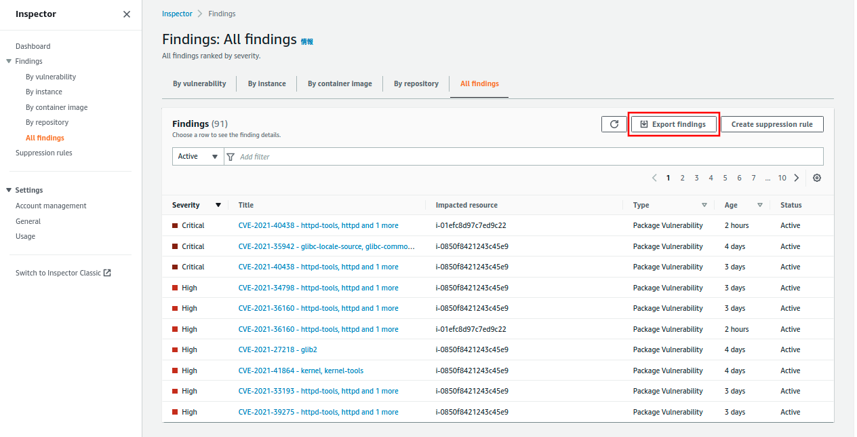Open the Active status filter dropdown

197,157
